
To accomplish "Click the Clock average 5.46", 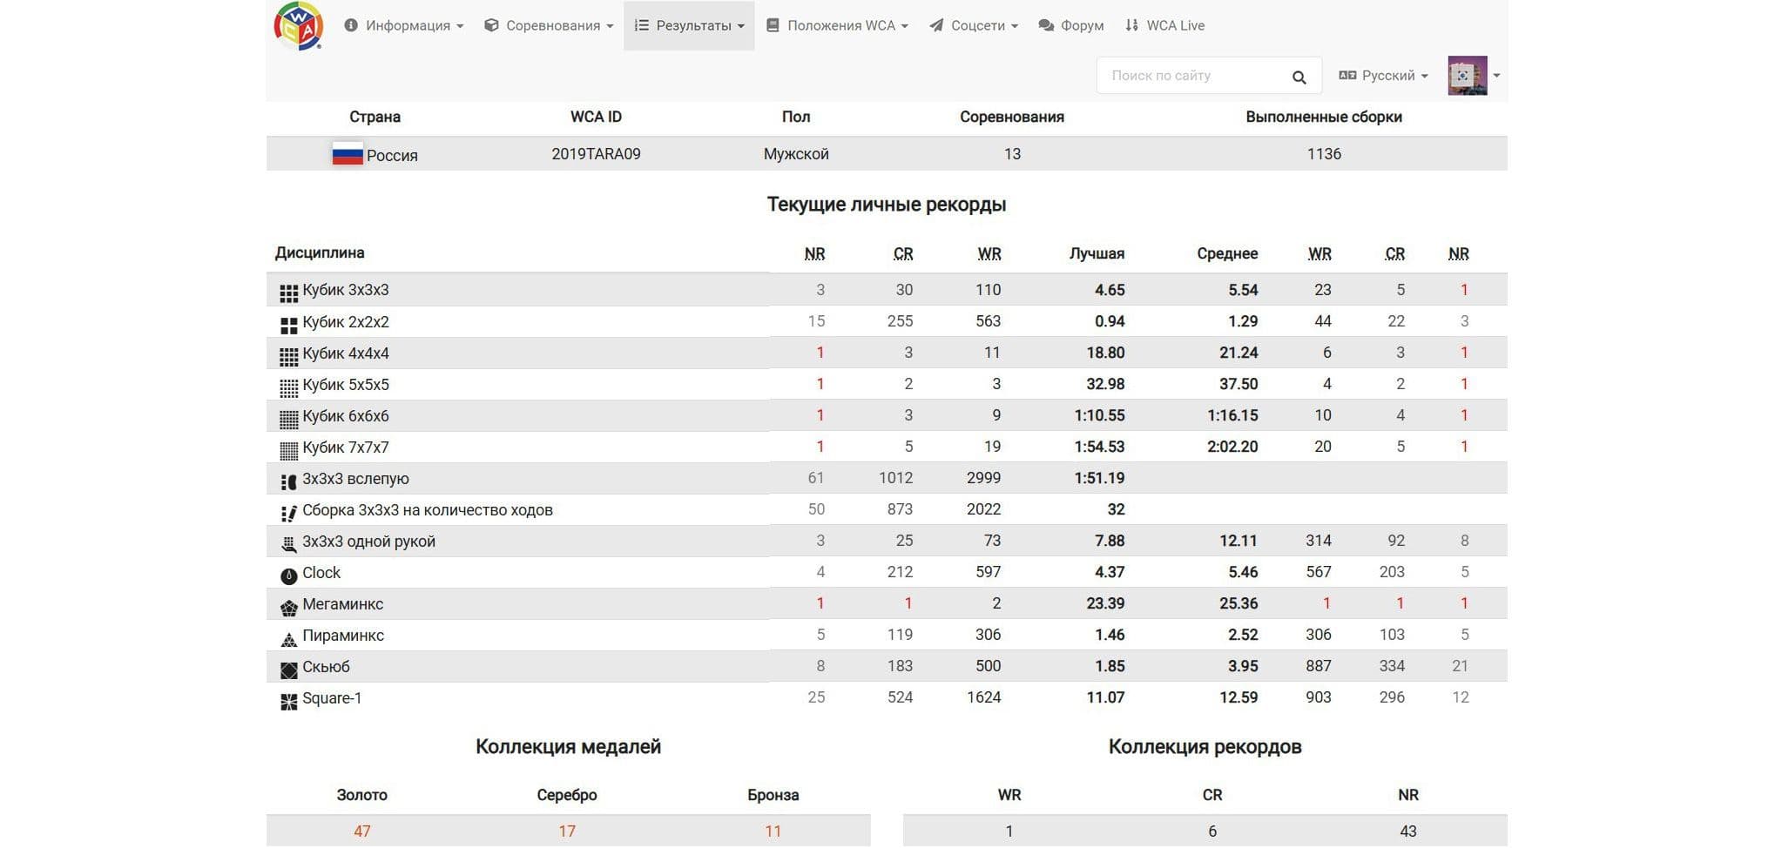I will click(x=1243, y=572).
